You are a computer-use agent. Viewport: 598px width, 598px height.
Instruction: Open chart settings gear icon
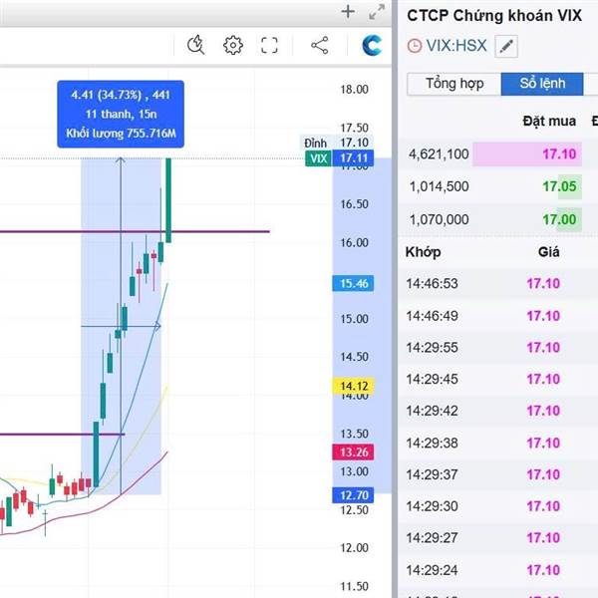click(232, 46)
